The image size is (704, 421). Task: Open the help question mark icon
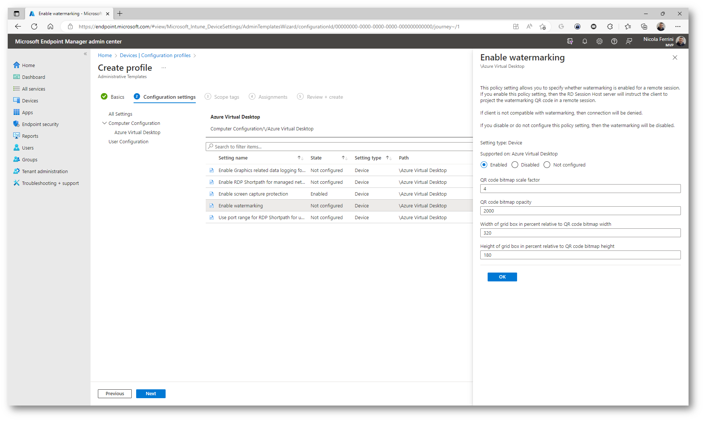click(x=614, y=41)
